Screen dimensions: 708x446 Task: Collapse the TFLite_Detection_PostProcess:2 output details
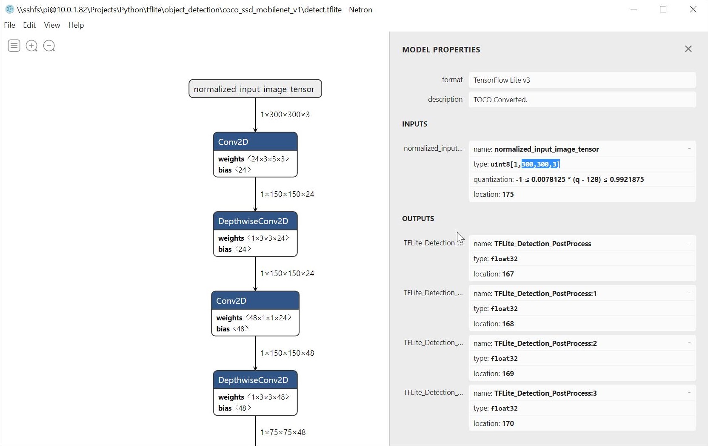689,343
